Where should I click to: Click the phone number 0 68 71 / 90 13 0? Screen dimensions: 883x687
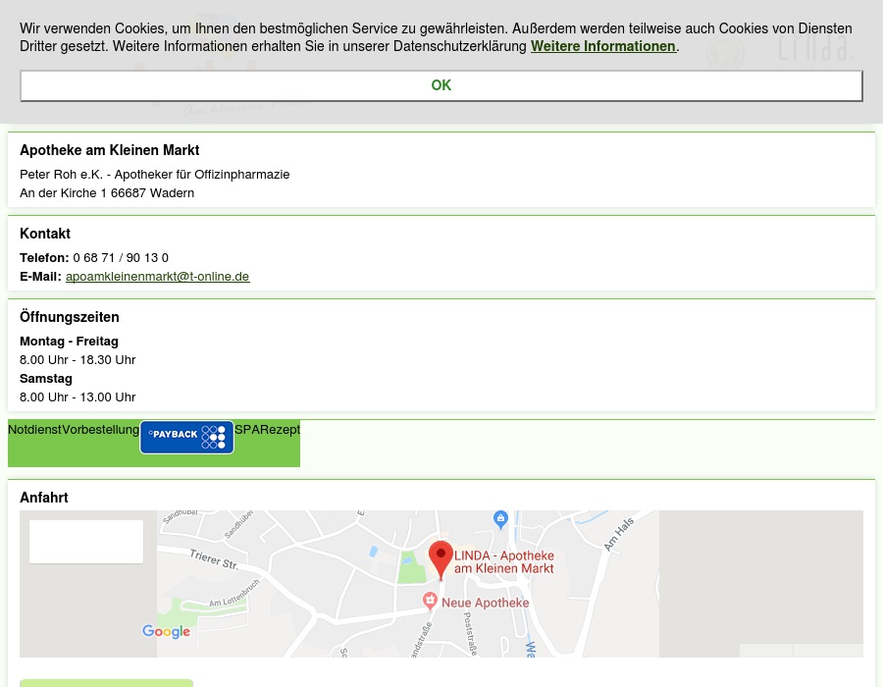(x=121, y=258)
